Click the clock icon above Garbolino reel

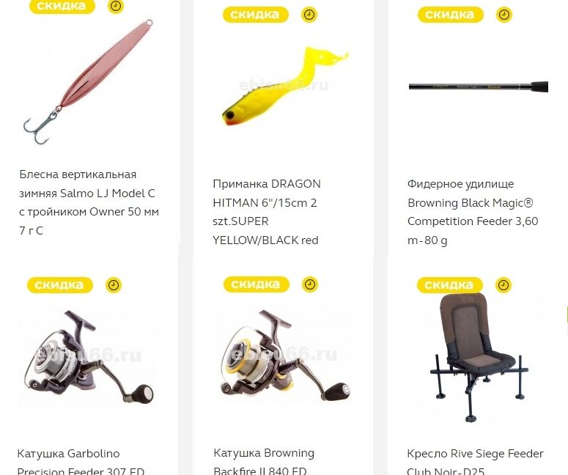[114, 285]
